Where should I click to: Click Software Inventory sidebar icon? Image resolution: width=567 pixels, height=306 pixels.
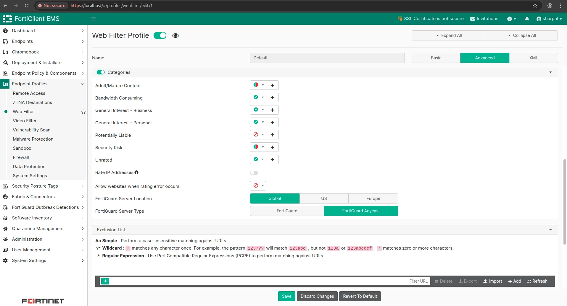[5, 218]
